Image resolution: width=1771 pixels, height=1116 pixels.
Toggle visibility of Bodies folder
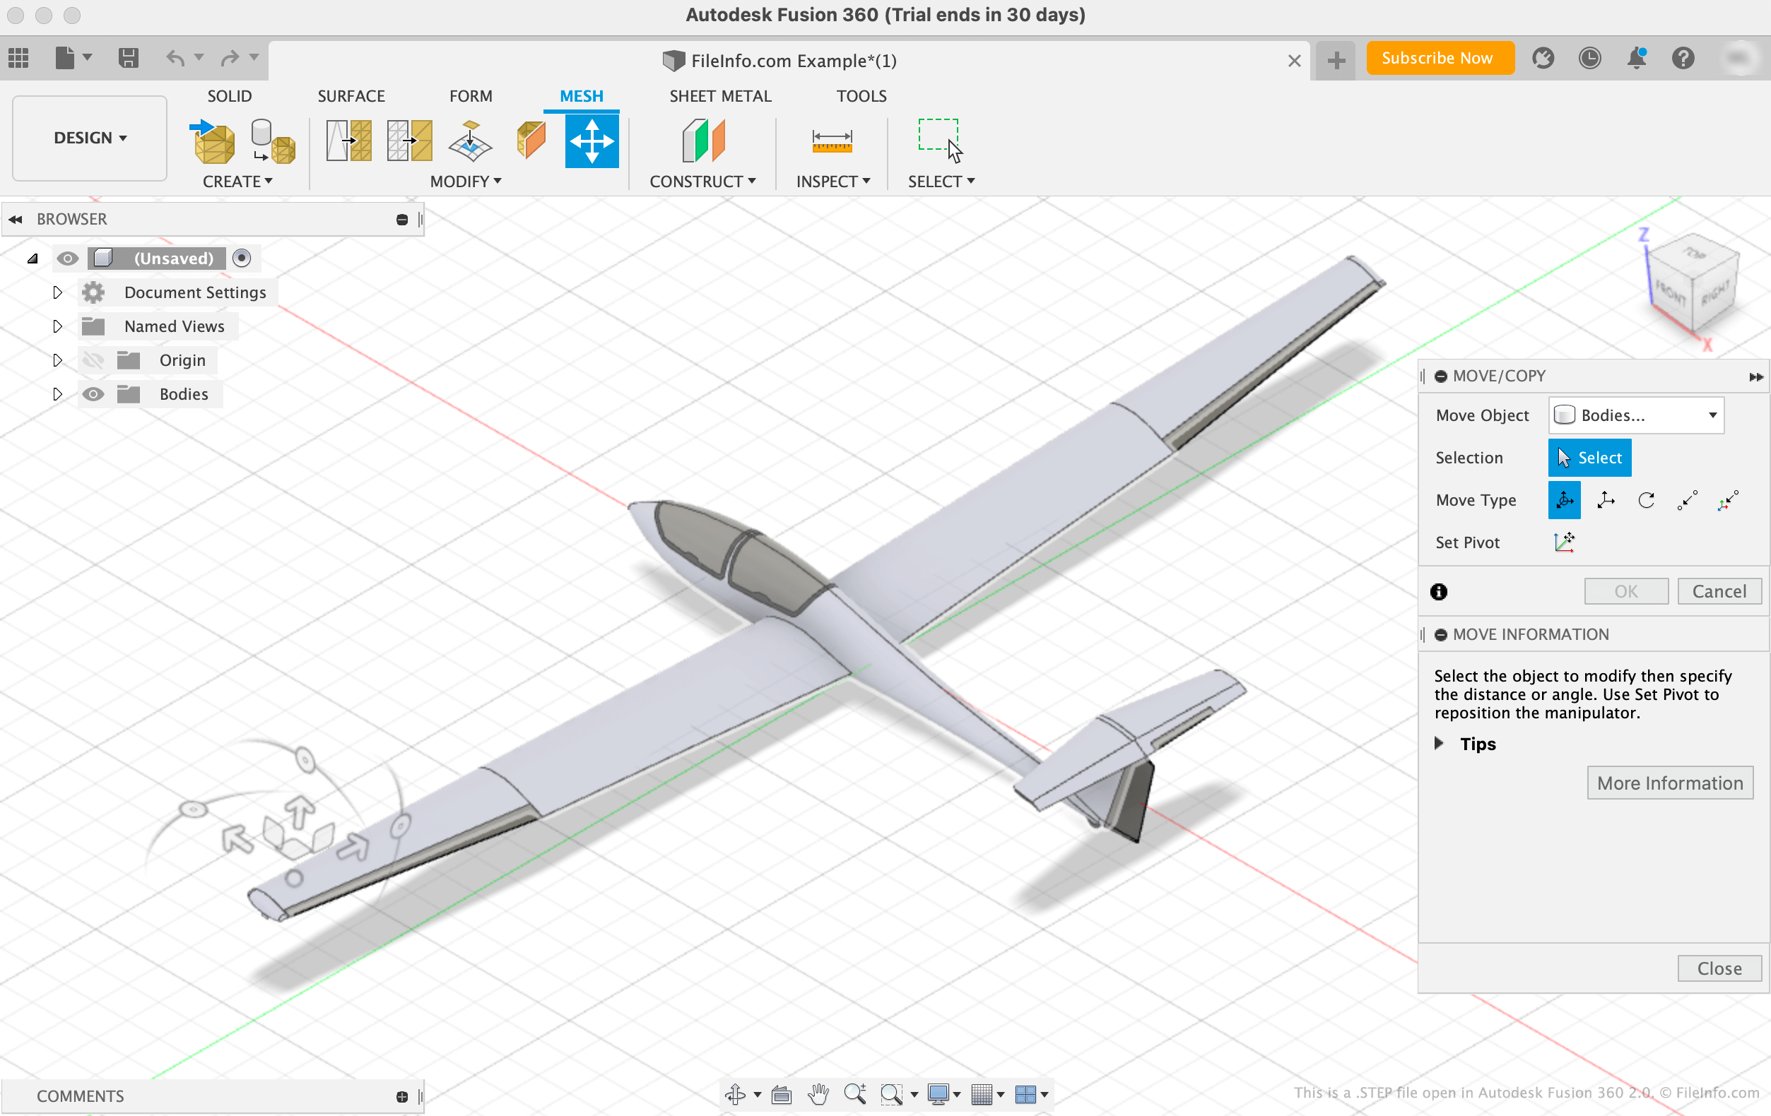pos(91,393)
